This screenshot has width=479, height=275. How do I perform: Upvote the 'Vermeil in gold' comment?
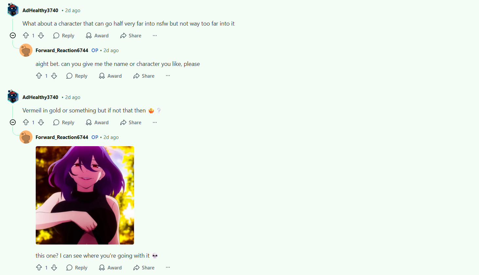26,122
